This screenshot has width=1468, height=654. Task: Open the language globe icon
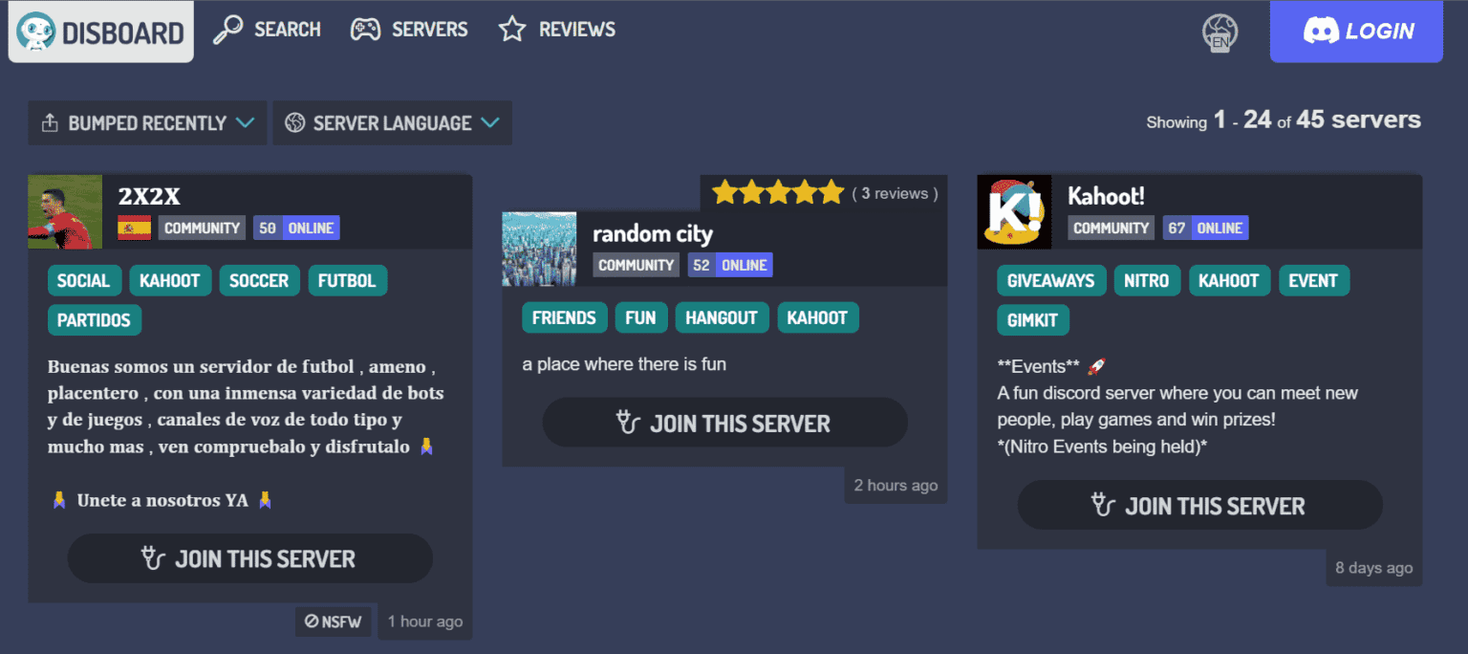tap(1220, 32)
